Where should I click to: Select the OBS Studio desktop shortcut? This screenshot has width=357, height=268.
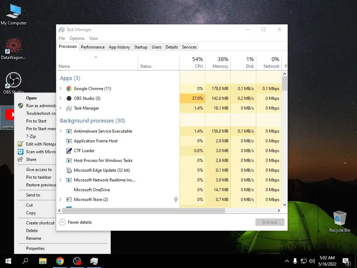click(14, 82)
